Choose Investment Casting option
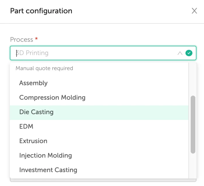 [99, 170]
